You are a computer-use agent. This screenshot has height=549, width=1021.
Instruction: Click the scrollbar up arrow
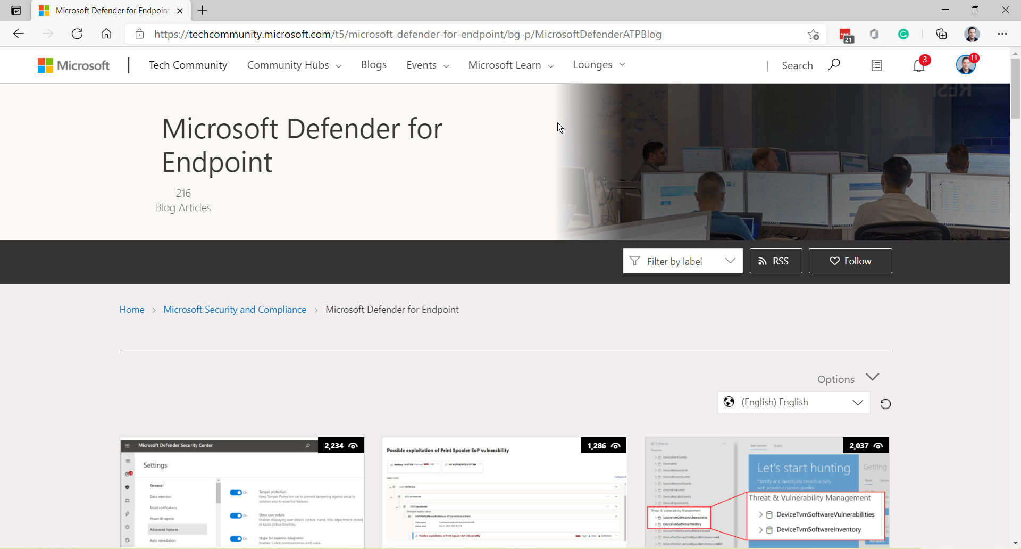tap(1015, 53)
